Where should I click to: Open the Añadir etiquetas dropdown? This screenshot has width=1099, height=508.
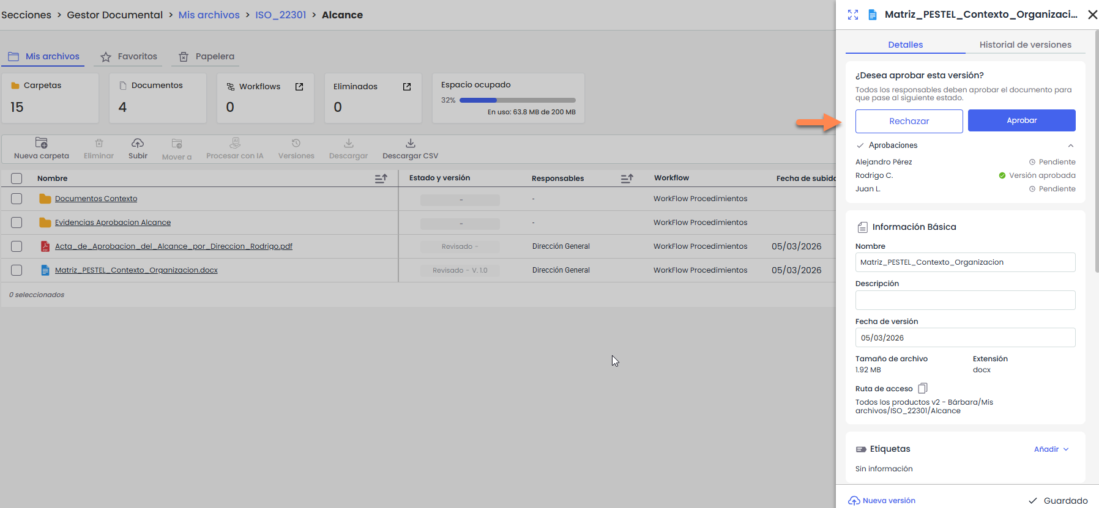(1051, 449)
